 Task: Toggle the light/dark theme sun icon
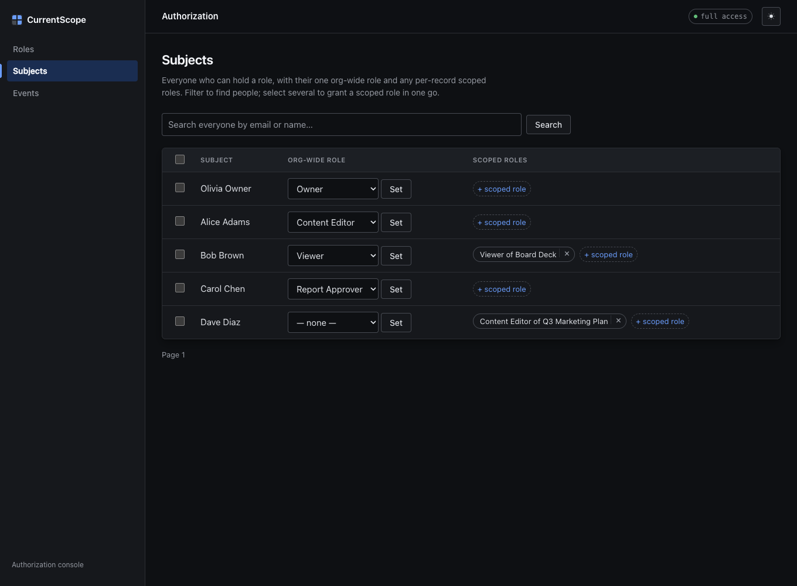(x=771, y=16)
